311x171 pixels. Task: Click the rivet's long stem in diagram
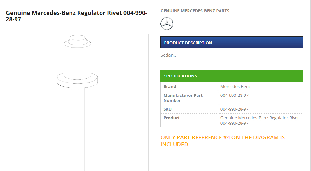(77, 129)
